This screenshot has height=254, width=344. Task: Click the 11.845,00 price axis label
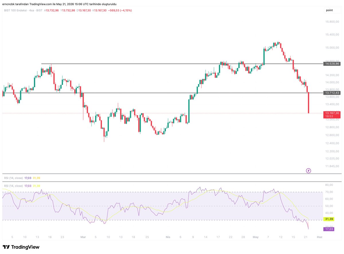tap(332, 166)
